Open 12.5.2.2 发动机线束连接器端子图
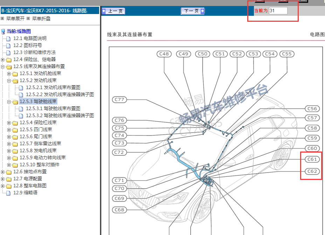This screenshot has width=325, height=235. tap(60, 94)
